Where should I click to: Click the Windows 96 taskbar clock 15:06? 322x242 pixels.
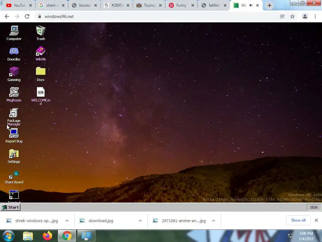(x=314, y=207)
